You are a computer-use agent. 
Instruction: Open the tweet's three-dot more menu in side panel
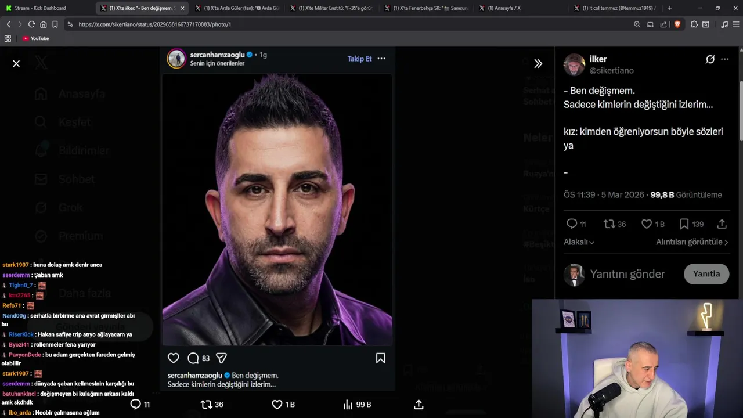click(x=724, y=59)
